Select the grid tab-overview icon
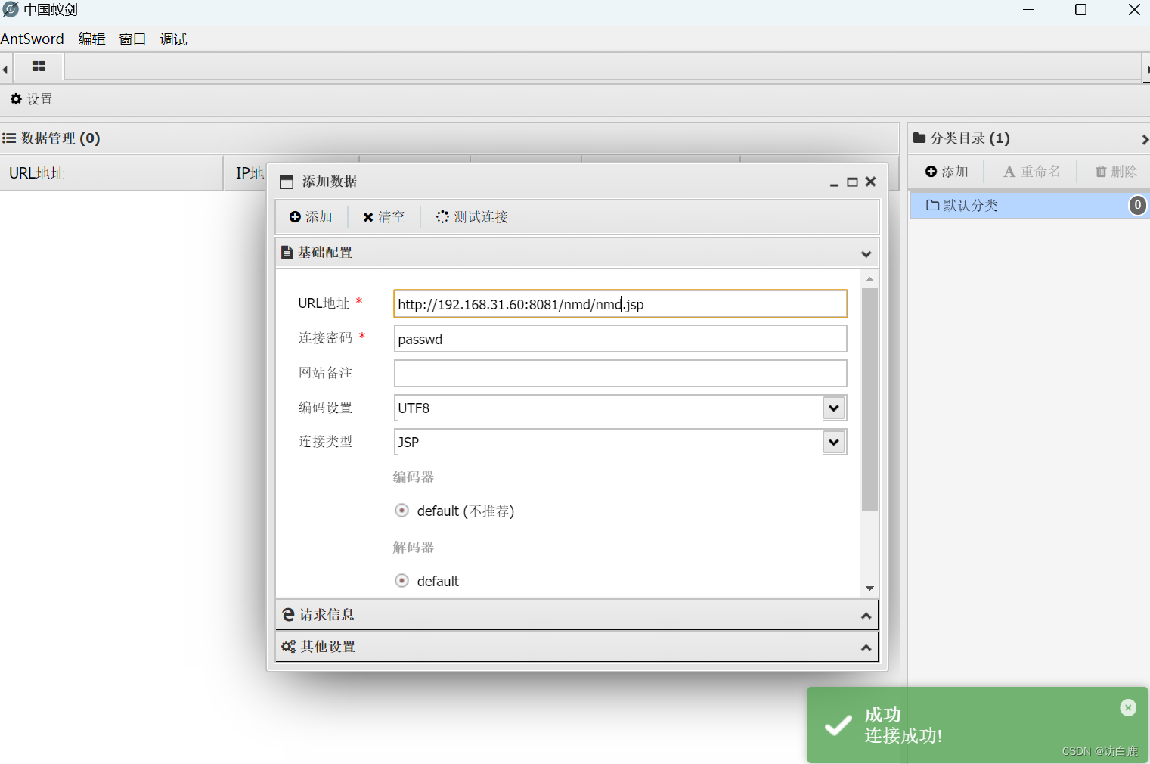 pyautogui.click(x=38, y=67)
